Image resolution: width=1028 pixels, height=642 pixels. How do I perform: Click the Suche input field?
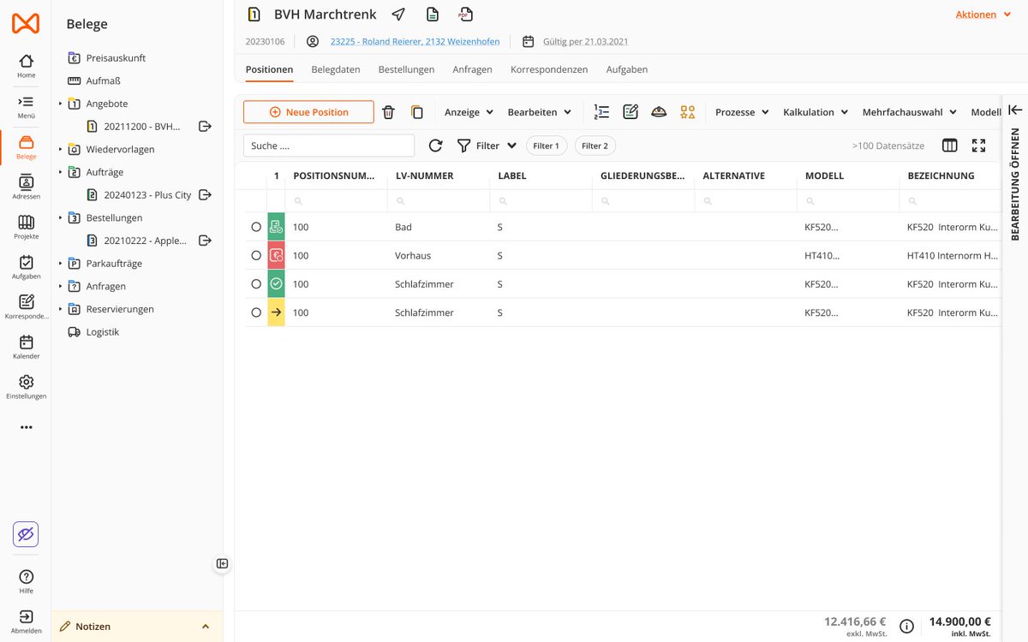(329, 146)
